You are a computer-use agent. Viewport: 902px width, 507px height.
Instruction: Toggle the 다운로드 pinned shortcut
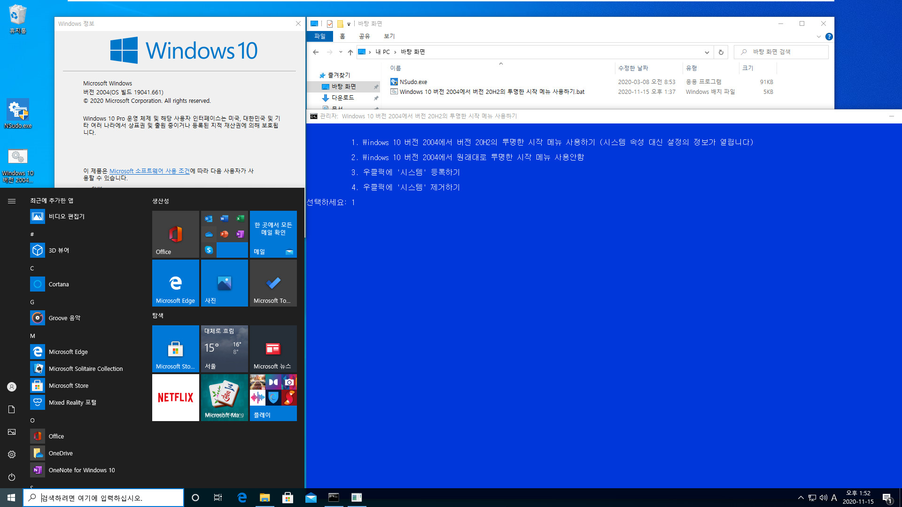377,98
